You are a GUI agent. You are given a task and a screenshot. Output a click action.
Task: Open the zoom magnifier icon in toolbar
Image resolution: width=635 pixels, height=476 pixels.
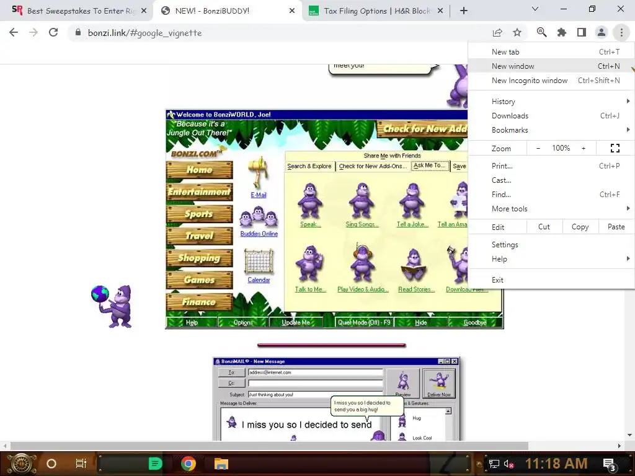pyautogui.click(x=541, y=32)
